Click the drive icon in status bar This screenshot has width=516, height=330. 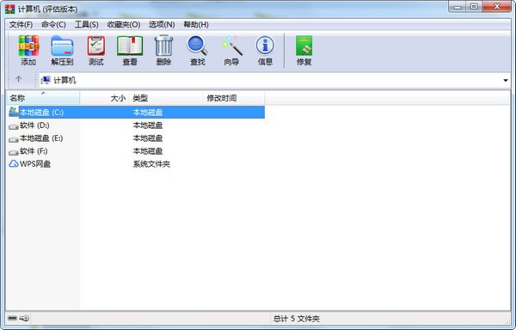(x=12, y=318)
